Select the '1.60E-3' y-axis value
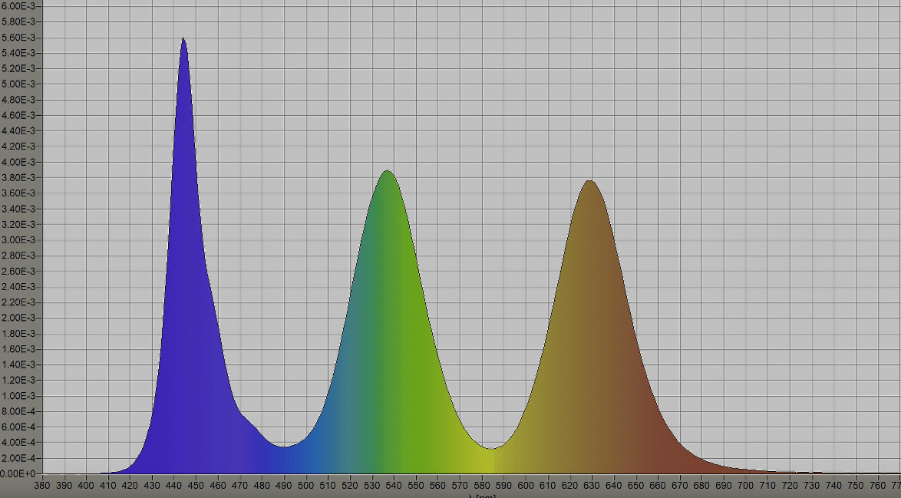The image size is (901, 498). pos(18,349)
